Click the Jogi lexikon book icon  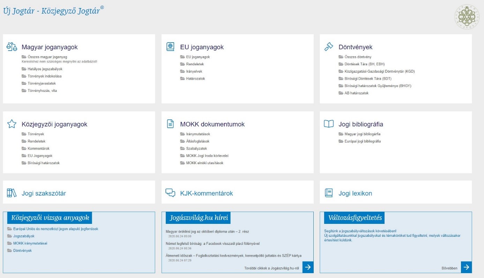click(x=329, y=193)
